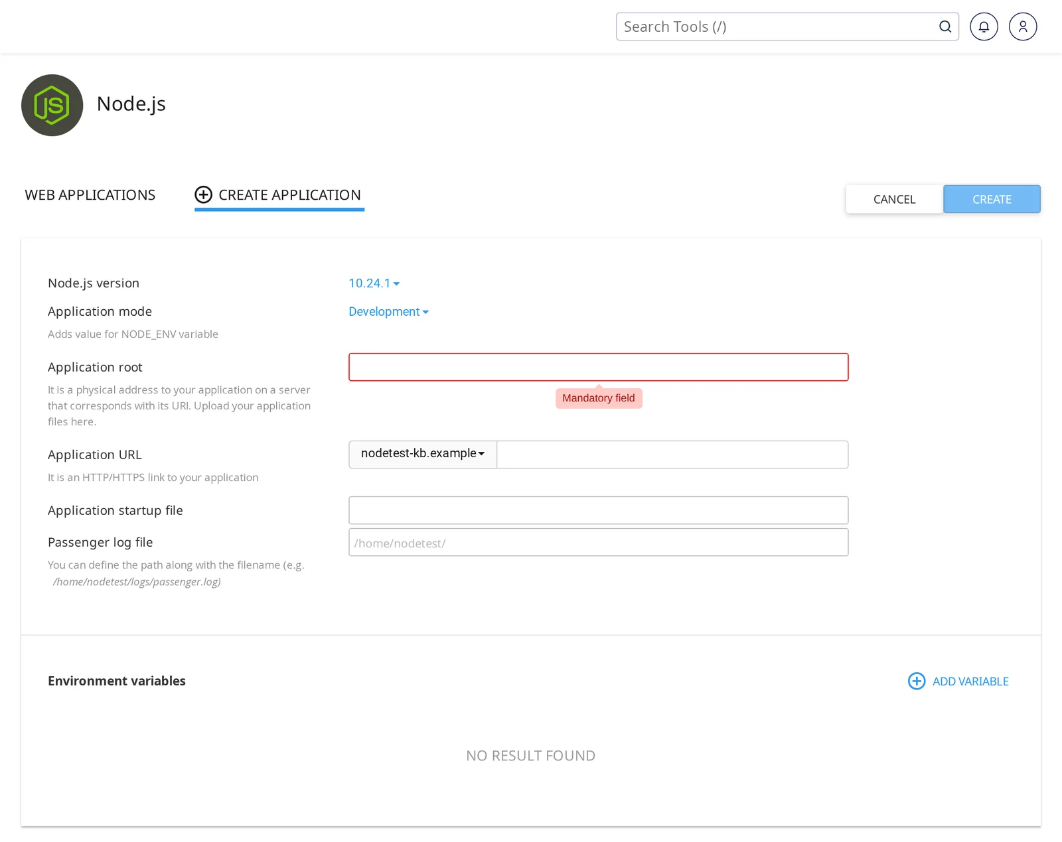Open the Node.js version 10.24.1 dropdown

click(x=374, y=283)
